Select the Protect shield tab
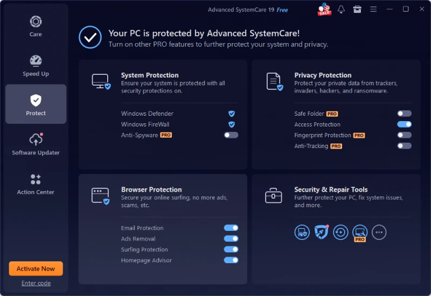431x296 pixels. click(36, 104)
